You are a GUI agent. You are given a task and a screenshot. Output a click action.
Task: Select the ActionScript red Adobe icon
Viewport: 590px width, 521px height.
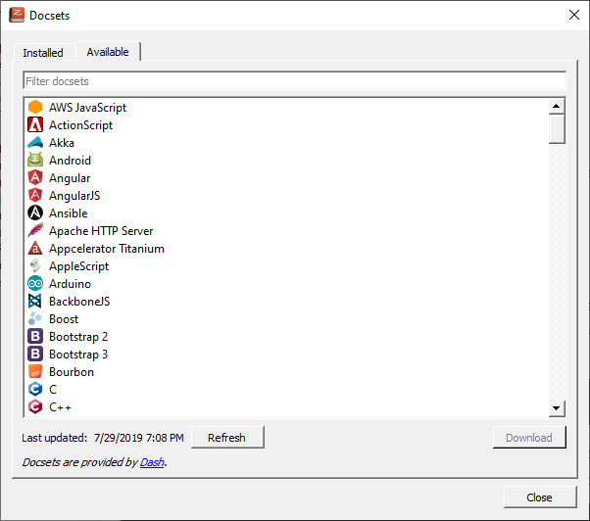coord(35,124)
